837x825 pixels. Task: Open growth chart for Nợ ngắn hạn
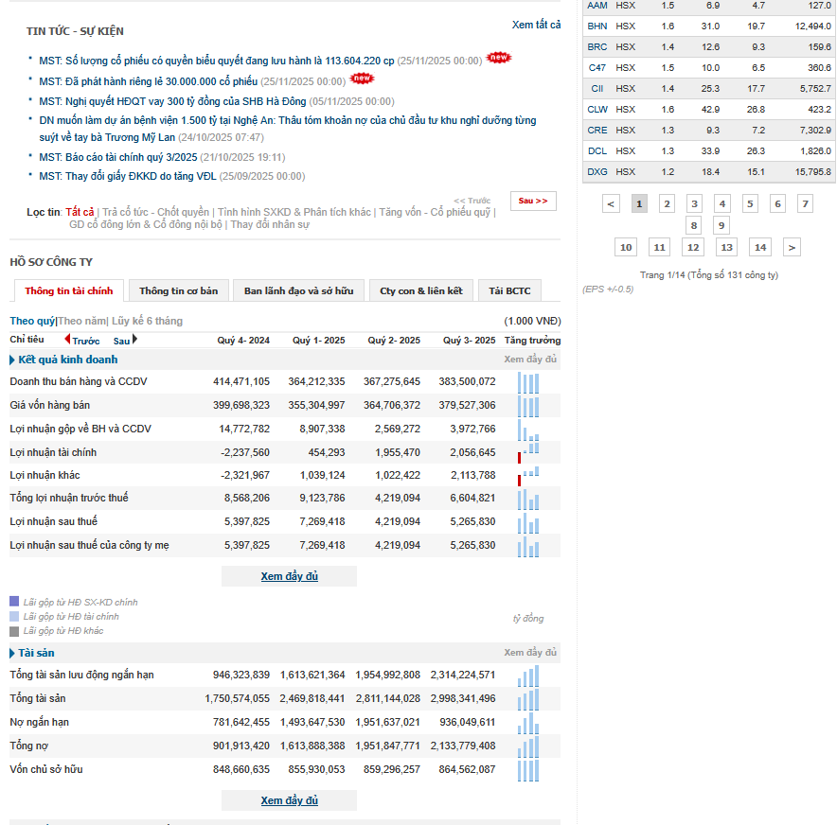point(528,723)
